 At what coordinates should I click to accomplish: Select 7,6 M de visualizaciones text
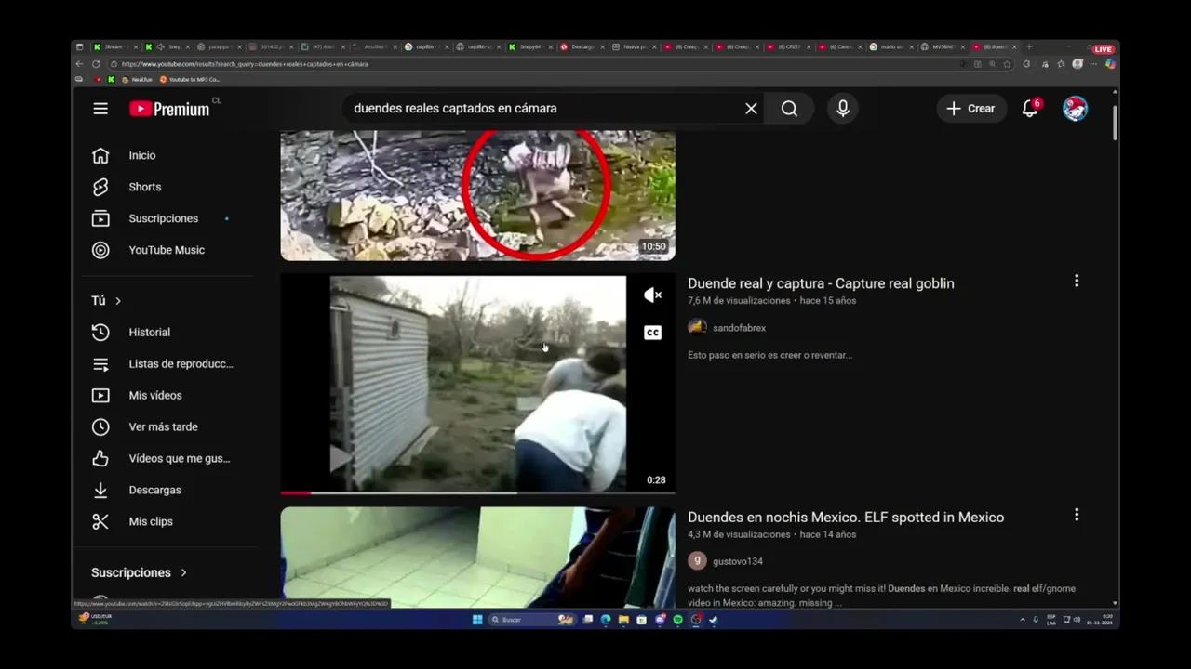(x=739, y=301)
